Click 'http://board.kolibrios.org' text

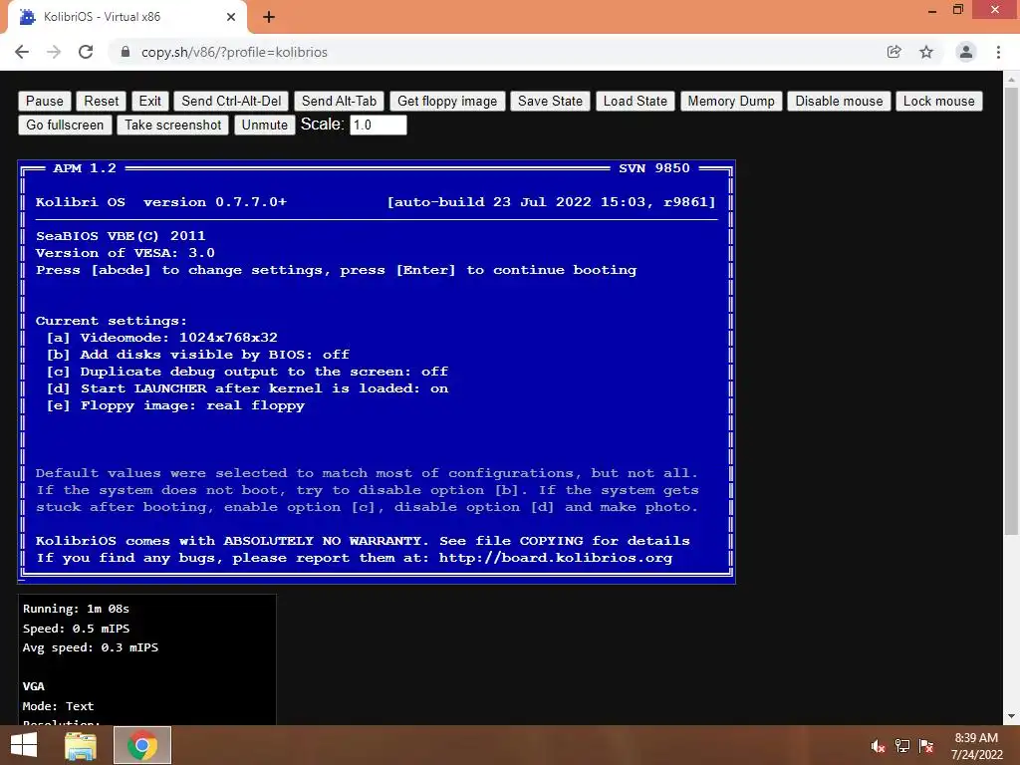click(556, 558)
